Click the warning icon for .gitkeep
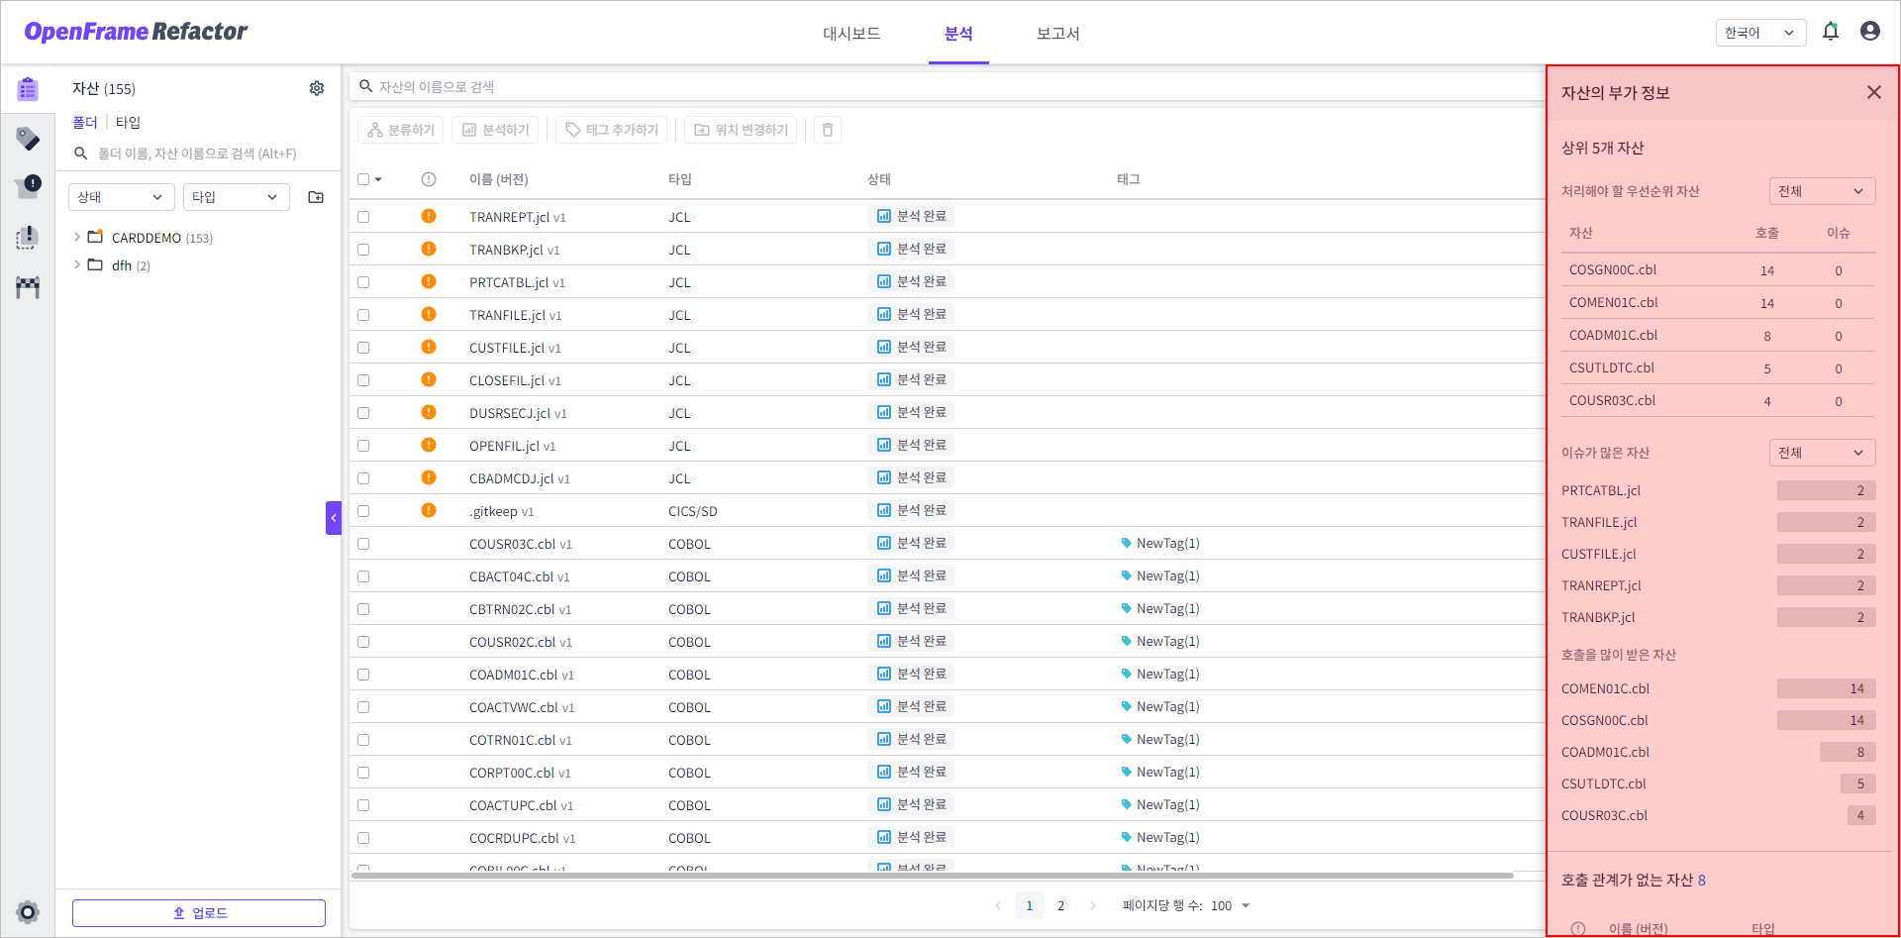This screenshot has height=938, width=1901. 429,510
